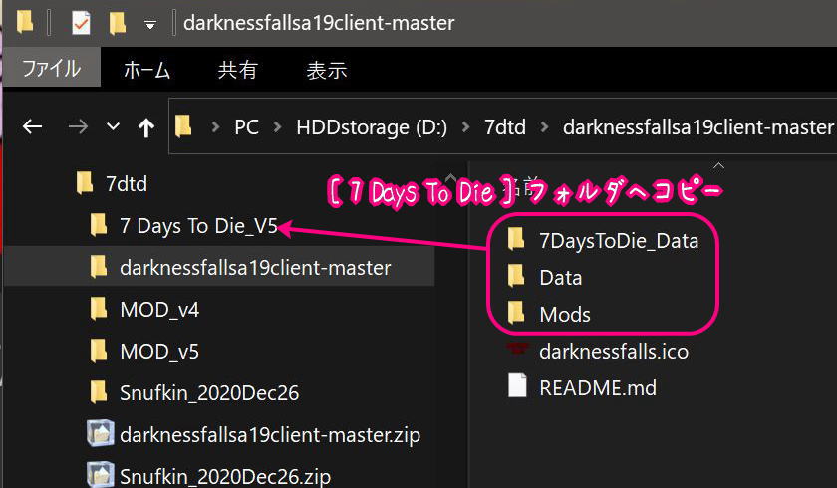Click HDDstorage (D:) breadcrumb
Viewport: 837px width, 488px height.
pos(372,126)
